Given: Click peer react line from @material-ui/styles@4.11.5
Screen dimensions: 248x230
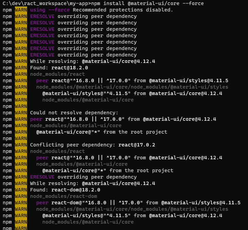Looking at the screenshot, I should pyautogui.click(x=132, y=80).
